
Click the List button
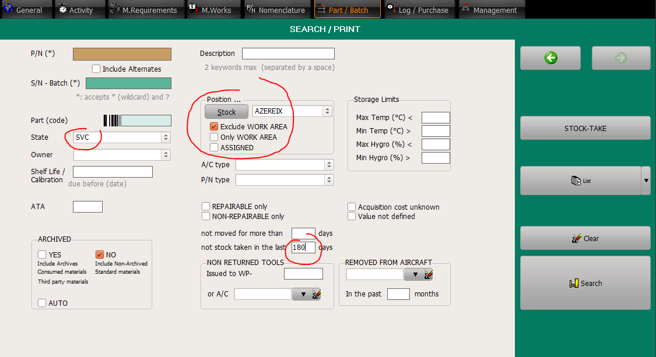coord(581,181)
